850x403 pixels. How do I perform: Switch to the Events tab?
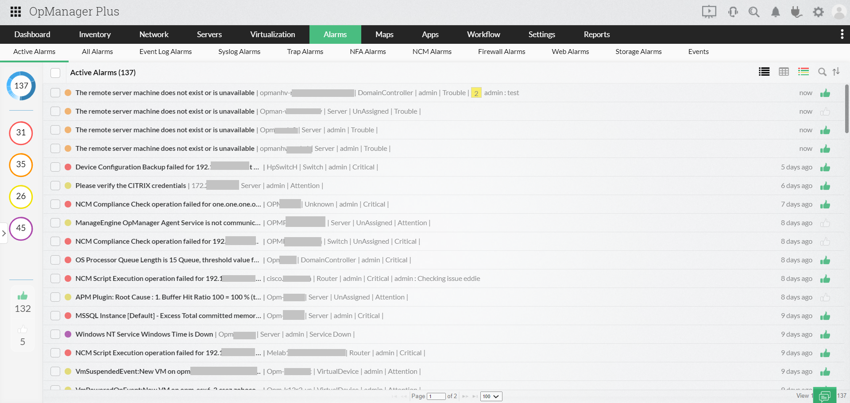(699, 52)
